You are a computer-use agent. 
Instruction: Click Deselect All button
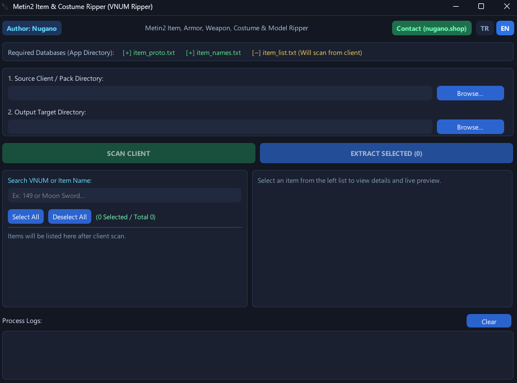coord(69,216)
